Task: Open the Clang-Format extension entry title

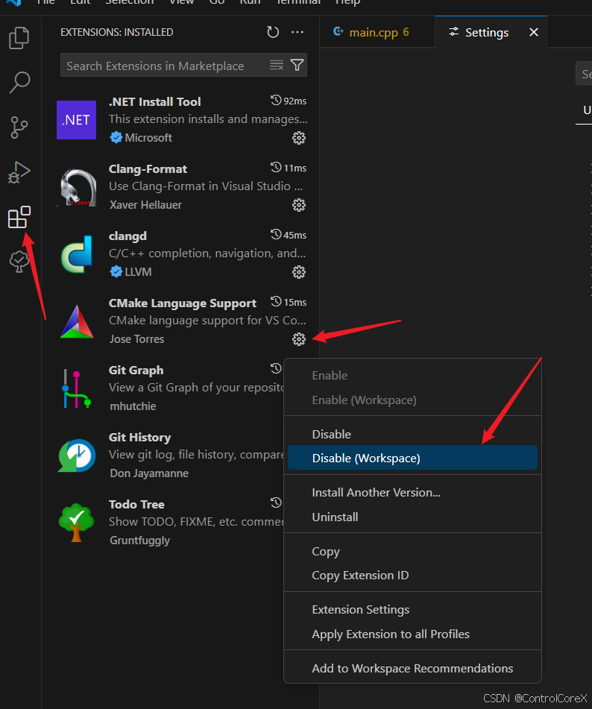Action: (x=148, y=169)
